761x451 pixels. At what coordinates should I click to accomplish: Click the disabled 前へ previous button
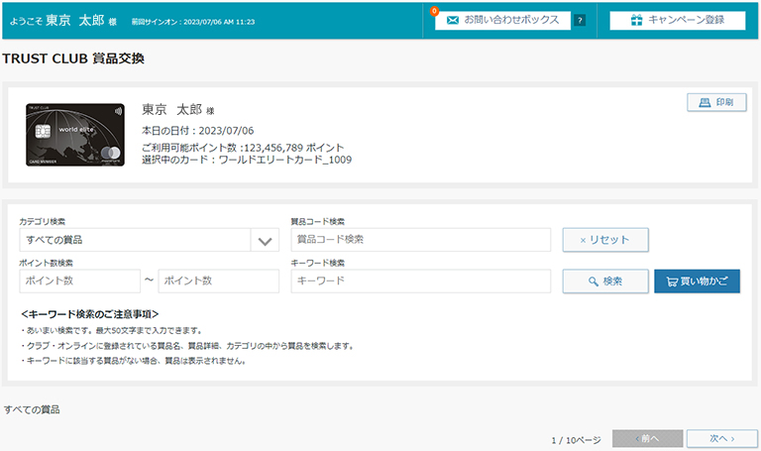647,439
